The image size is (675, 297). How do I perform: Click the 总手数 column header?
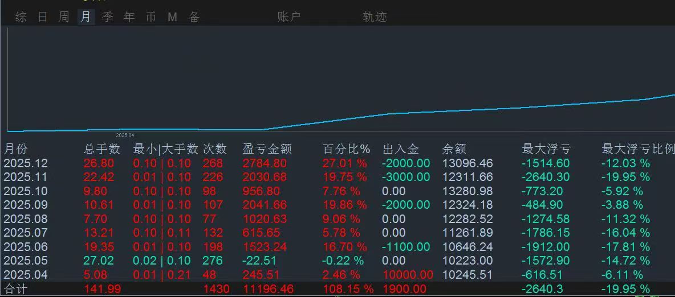pyautogui.click(x=101, y=149)
